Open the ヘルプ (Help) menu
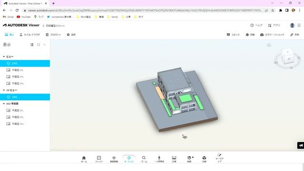Viewport: 304px width, 171px height. click(256, 25)
